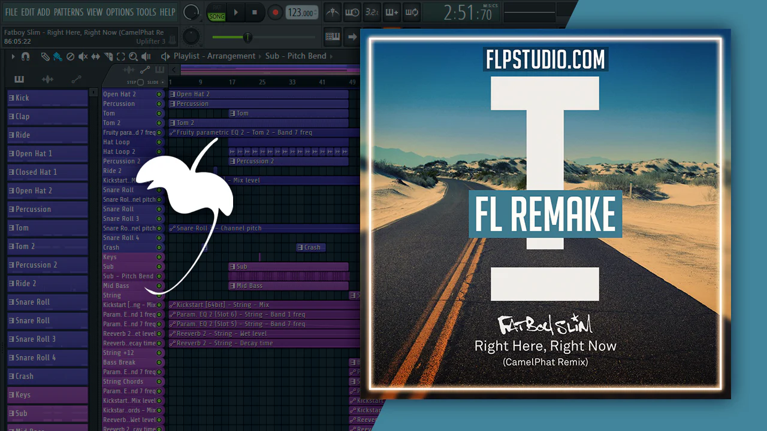The height and width of the screenshot is (431, 767).
Task: Start playback with the play button
Action: (x=235, y=12)
